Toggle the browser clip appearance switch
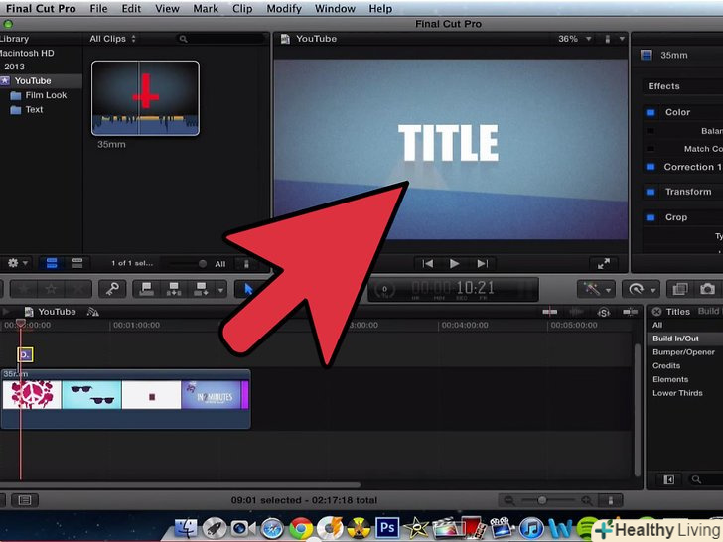The image size is (723, 542). [x=246, y=264]
